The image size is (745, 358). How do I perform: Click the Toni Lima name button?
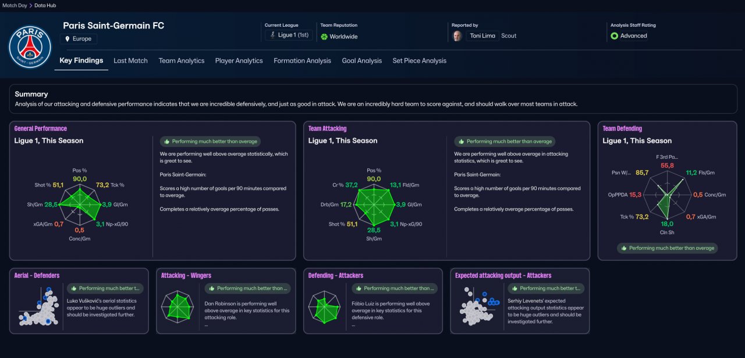tap(484, 35)
